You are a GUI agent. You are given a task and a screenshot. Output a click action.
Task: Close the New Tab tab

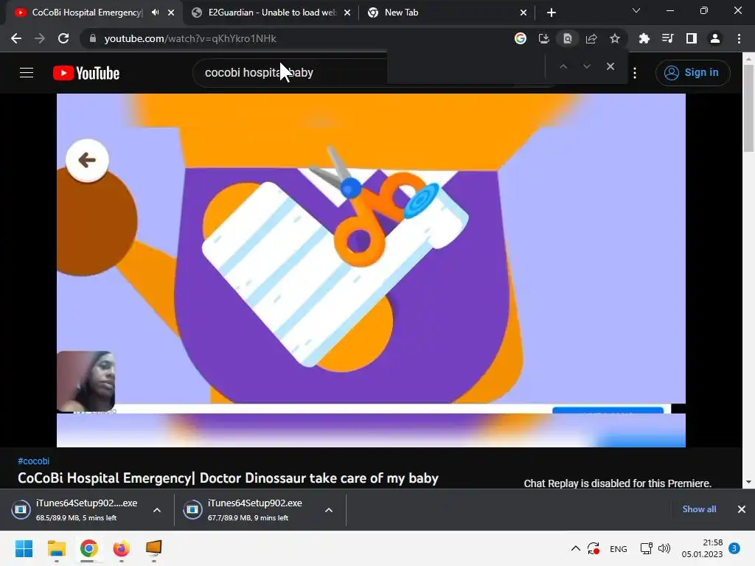[x=523, y=13]
